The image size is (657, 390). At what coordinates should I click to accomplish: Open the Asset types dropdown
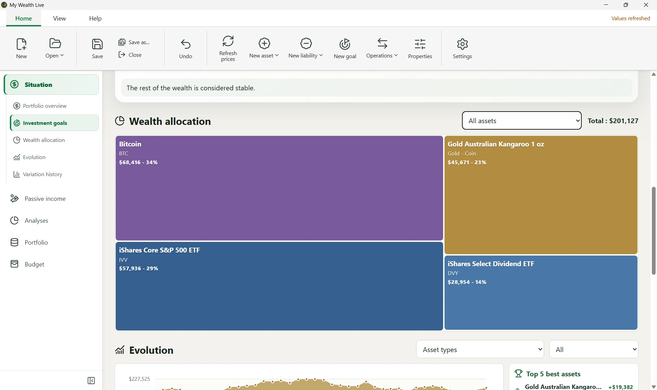tap(480, 350)
